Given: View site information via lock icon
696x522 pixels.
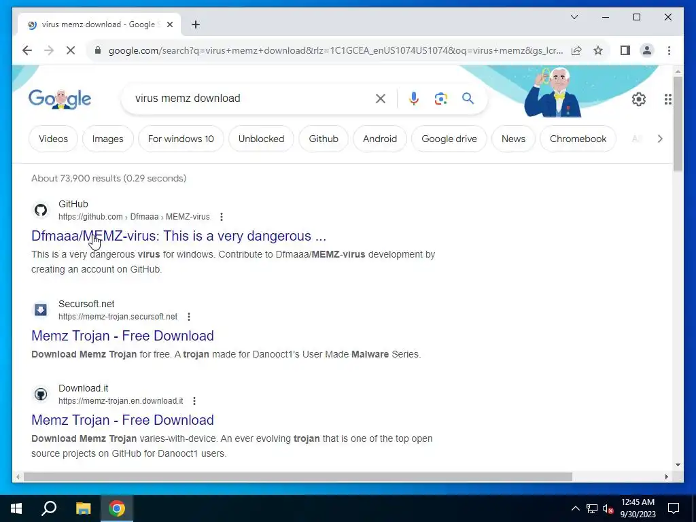Looking at the screenshot, I should point(98,50).
